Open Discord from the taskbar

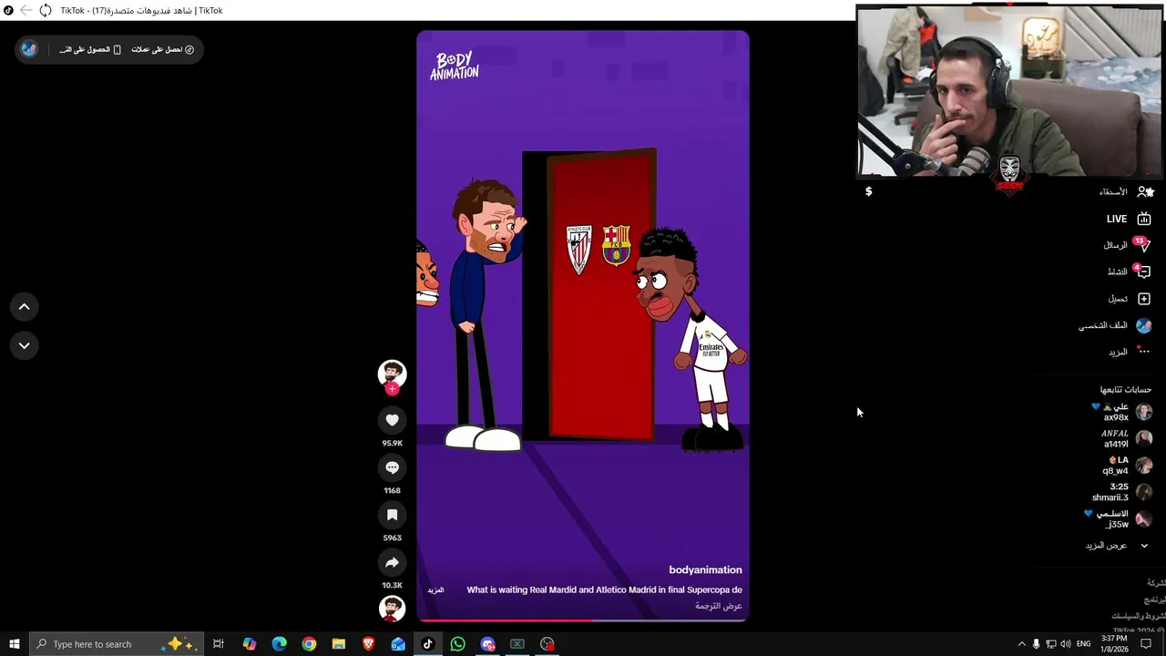coord(487,644)
